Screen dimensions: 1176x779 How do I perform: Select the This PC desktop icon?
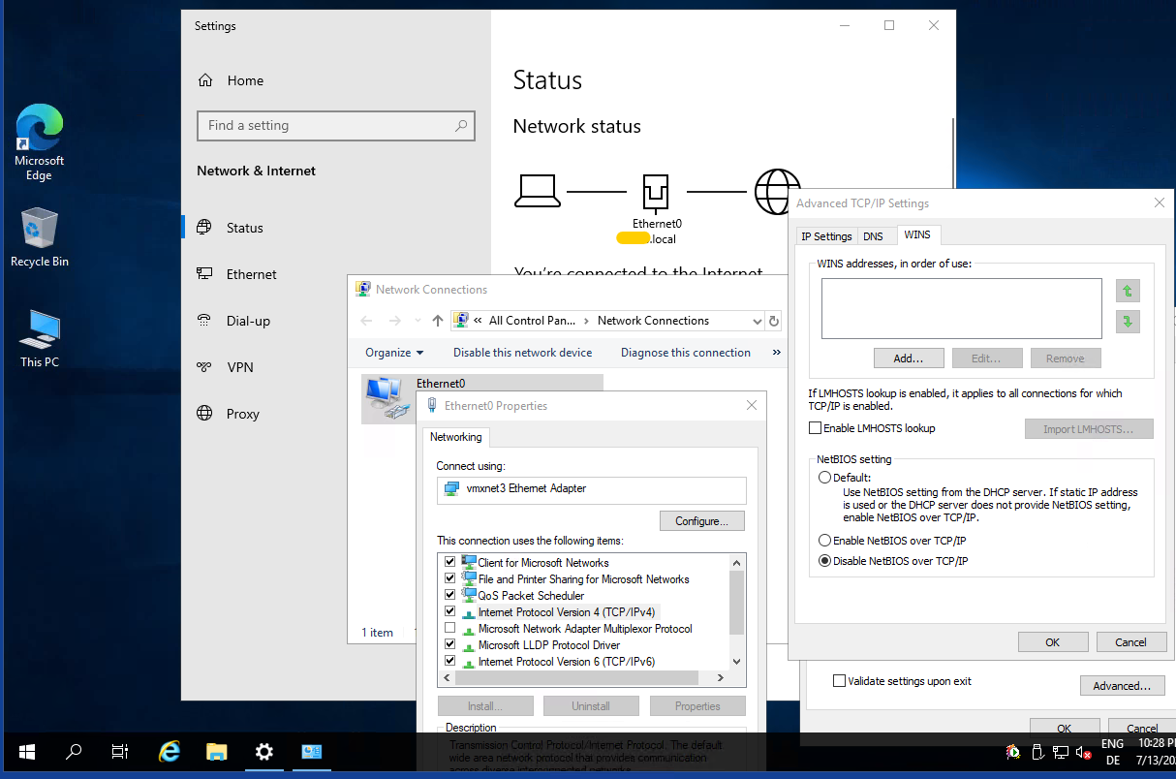pyautogui.click(x=40, y=338)
